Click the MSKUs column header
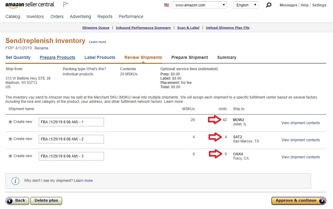 pos(188,109)
